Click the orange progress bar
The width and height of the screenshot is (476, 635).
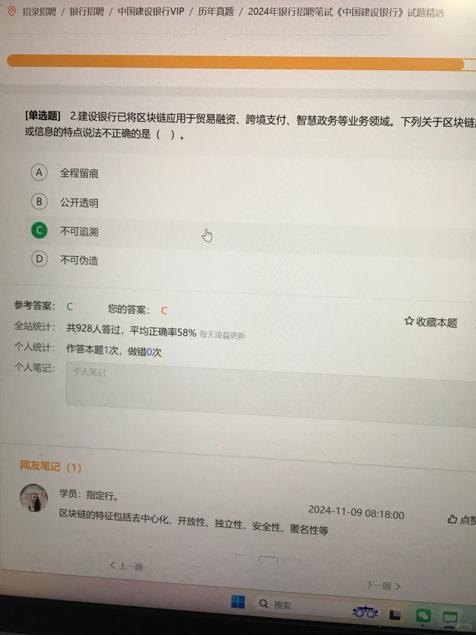point(236,62)
